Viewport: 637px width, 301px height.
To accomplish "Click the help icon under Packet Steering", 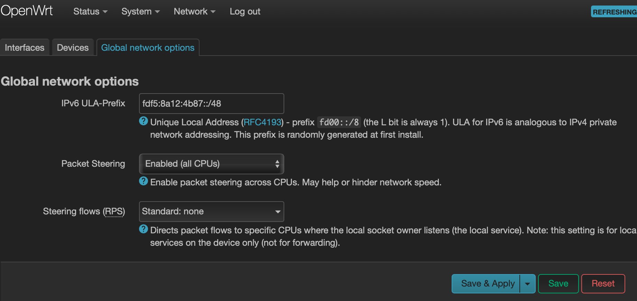I will tap(144, 181).
